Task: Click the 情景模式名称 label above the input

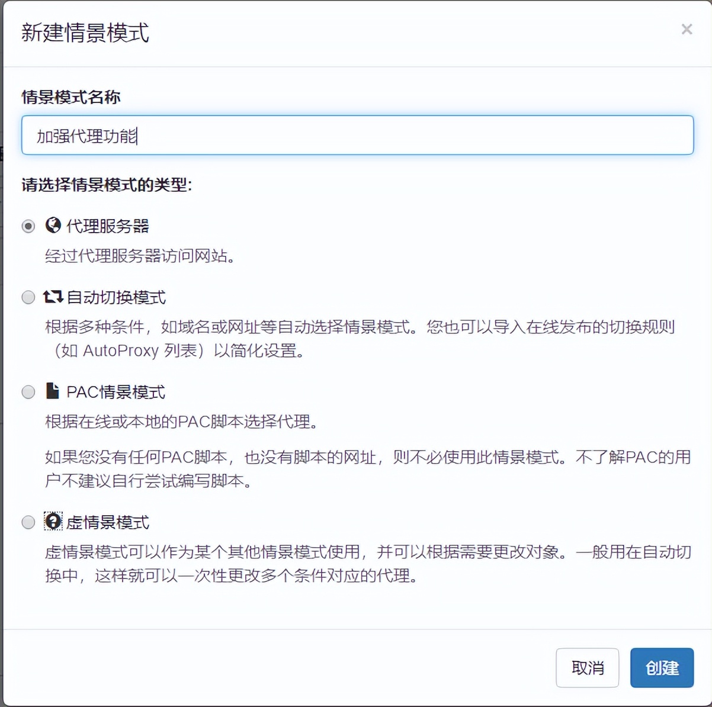Action: point(70,97)
